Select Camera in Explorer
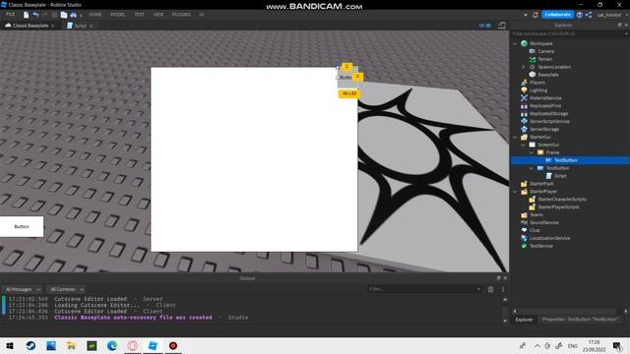Image resolution: width=630 pixels, height=354 pixels. [546, 51]
